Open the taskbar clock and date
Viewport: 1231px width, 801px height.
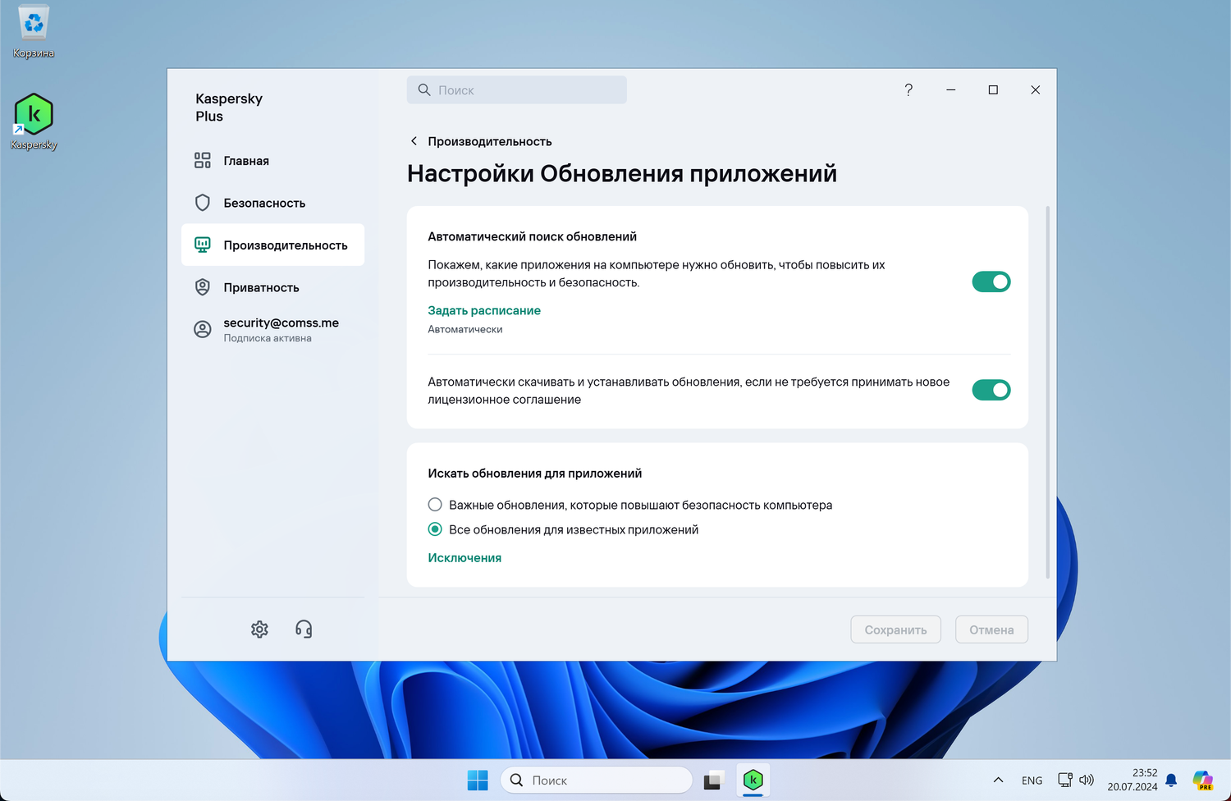(1133, 780)
